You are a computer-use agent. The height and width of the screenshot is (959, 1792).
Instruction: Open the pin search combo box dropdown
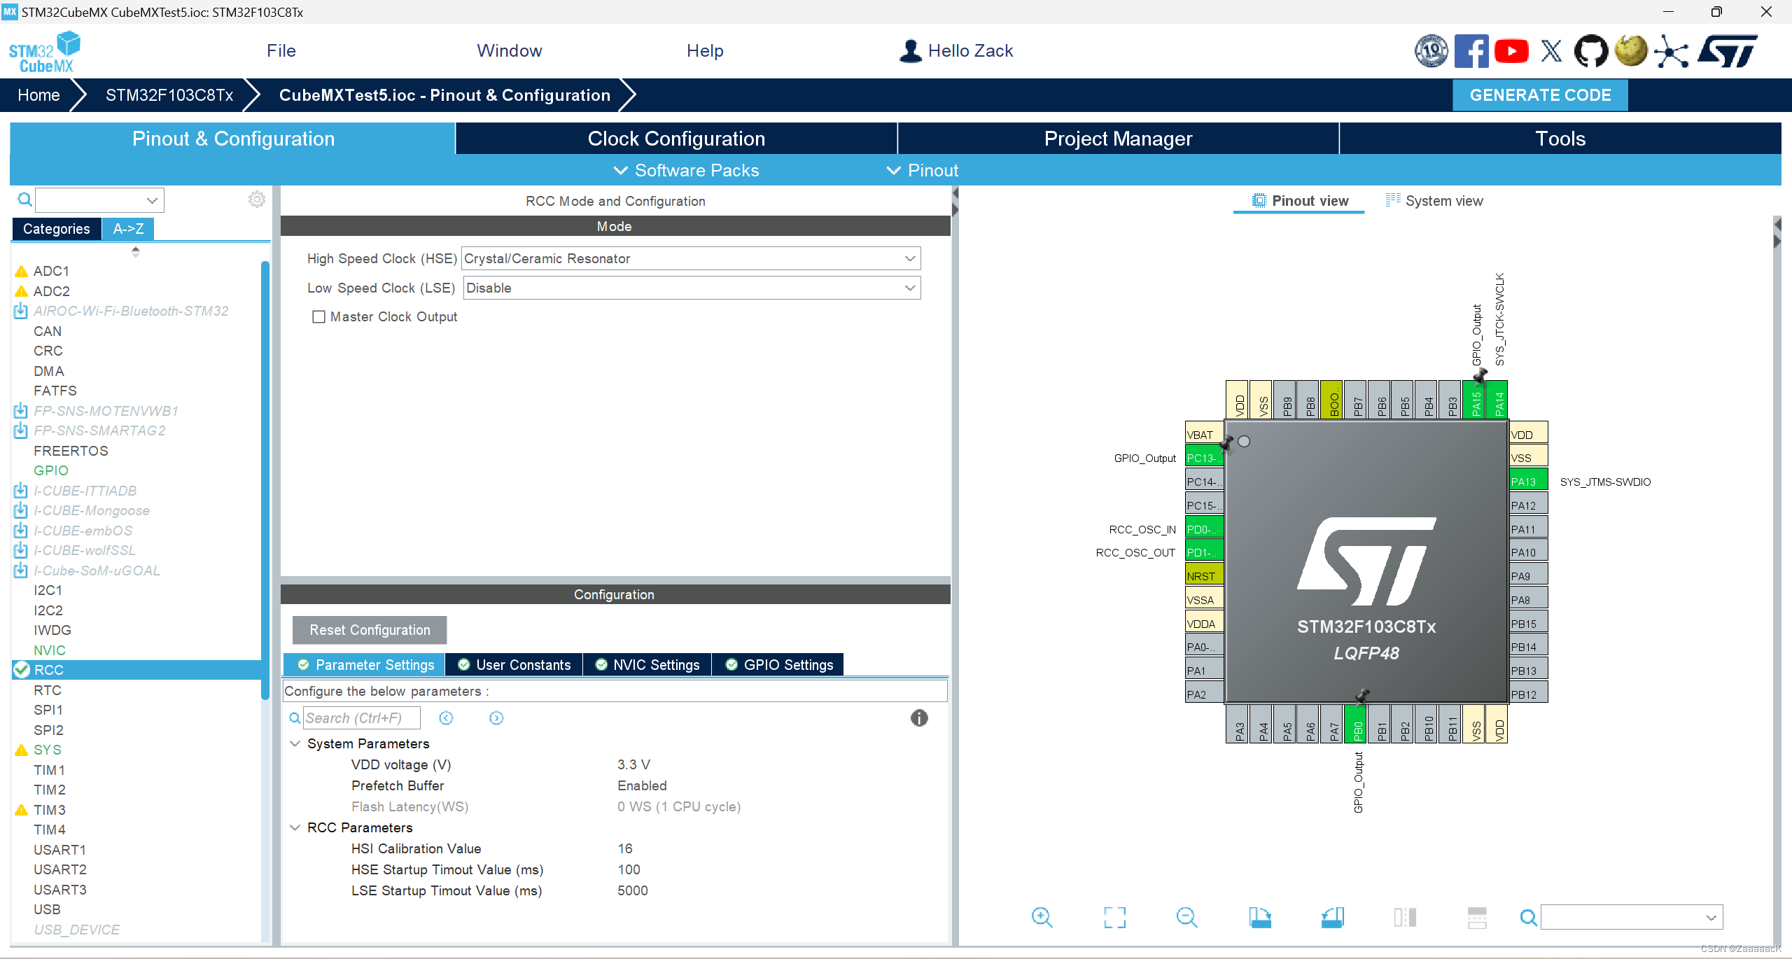(1711, 917)
